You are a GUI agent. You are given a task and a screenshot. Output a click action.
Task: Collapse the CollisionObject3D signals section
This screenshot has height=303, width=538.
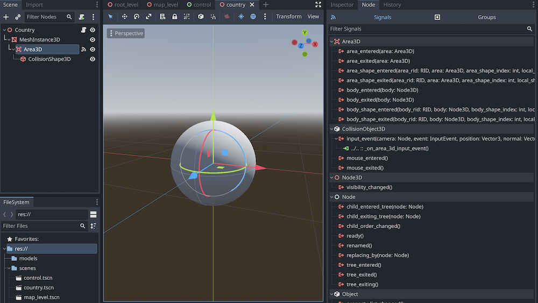click(x=332, y=129)
